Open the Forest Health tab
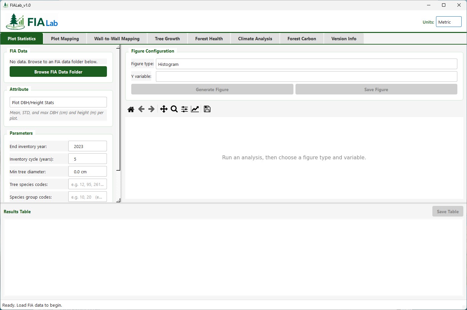The image size is (467, 310). coord(209,39)
